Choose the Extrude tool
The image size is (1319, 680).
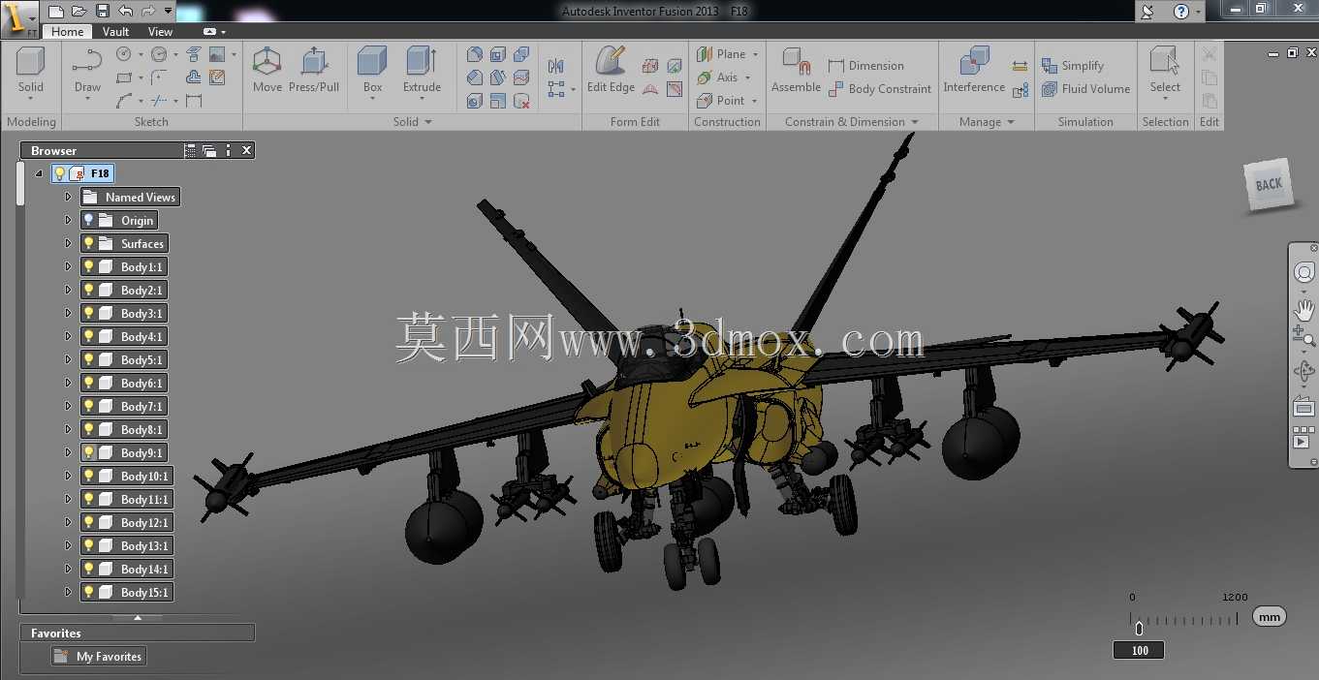tap(422, 71)
